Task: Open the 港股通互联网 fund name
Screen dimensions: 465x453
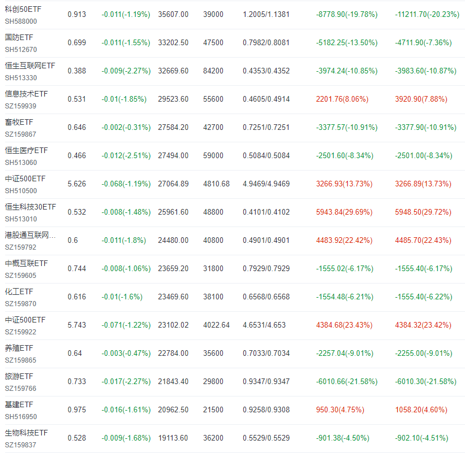Action: click(30, 235)
